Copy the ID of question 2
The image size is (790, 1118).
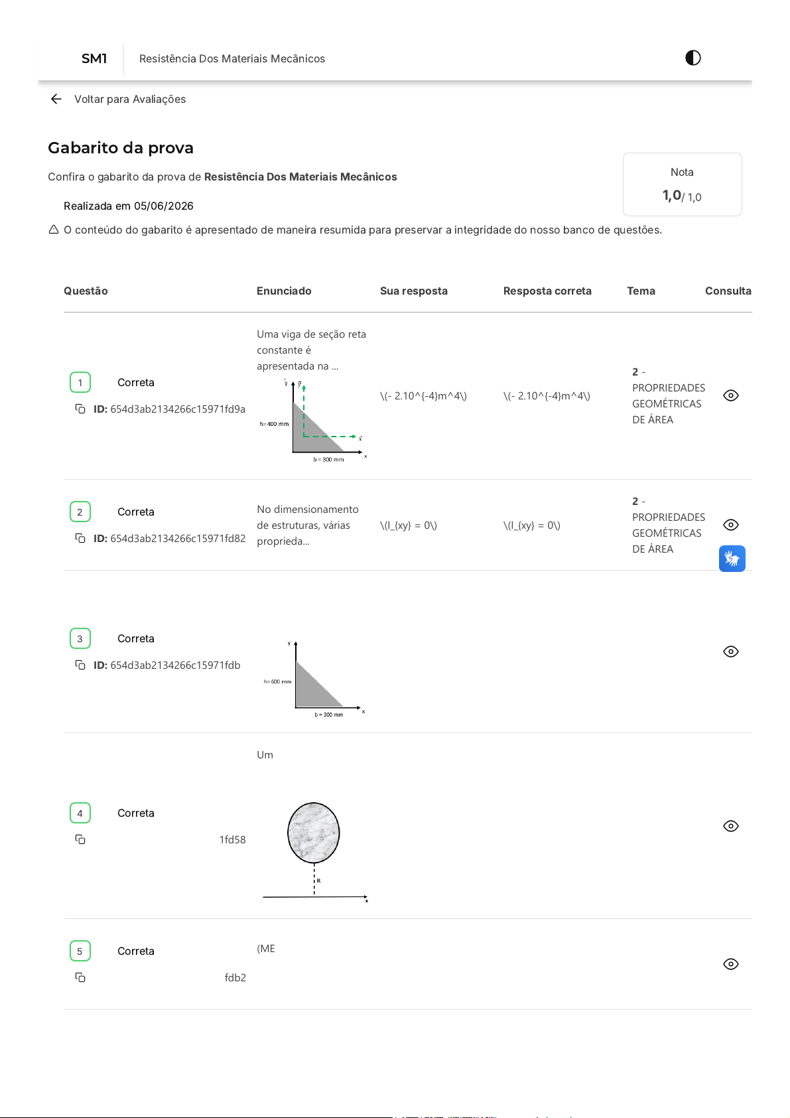tap(80, 538)
